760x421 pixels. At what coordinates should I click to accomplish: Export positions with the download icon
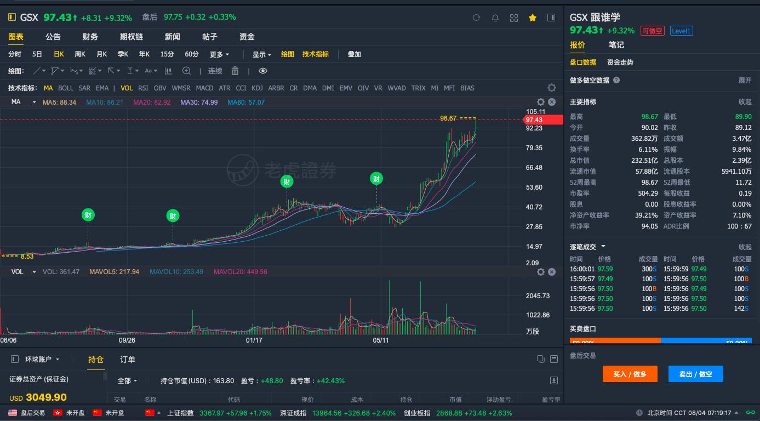(x=553, y=380)
